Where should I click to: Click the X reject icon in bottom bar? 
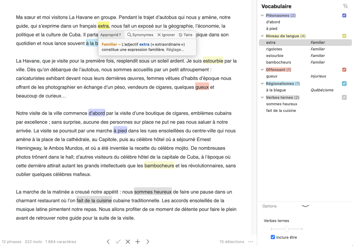128,241
